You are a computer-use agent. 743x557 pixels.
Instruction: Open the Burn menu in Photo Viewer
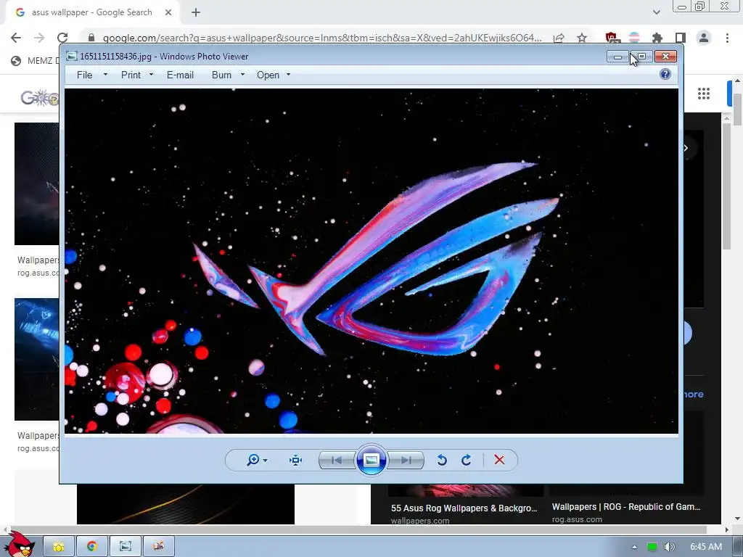click(x=221, y=75)
